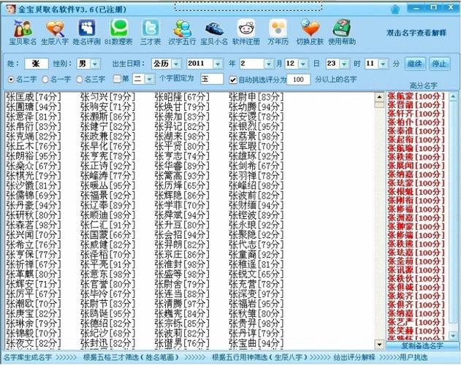Image resolution: width=461 pixels, height=365 pixels.
Task: Select the 名二字 radio option
Action: [12, 79]
